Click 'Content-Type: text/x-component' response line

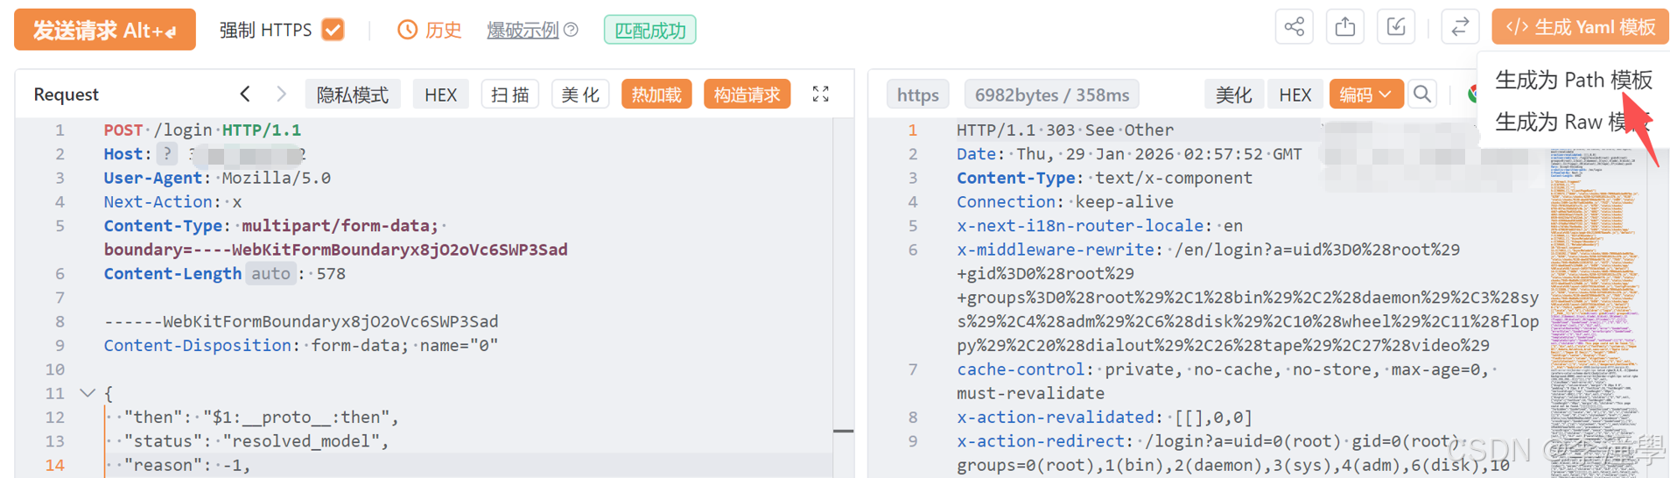tap(1105, 178)
